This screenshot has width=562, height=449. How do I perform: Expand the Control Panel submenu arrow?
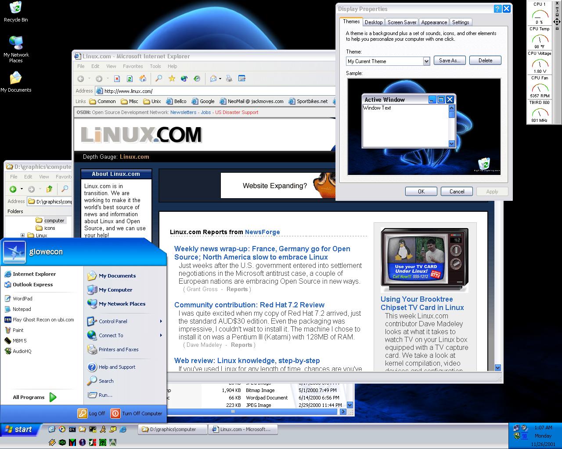(x=161, y=321)
